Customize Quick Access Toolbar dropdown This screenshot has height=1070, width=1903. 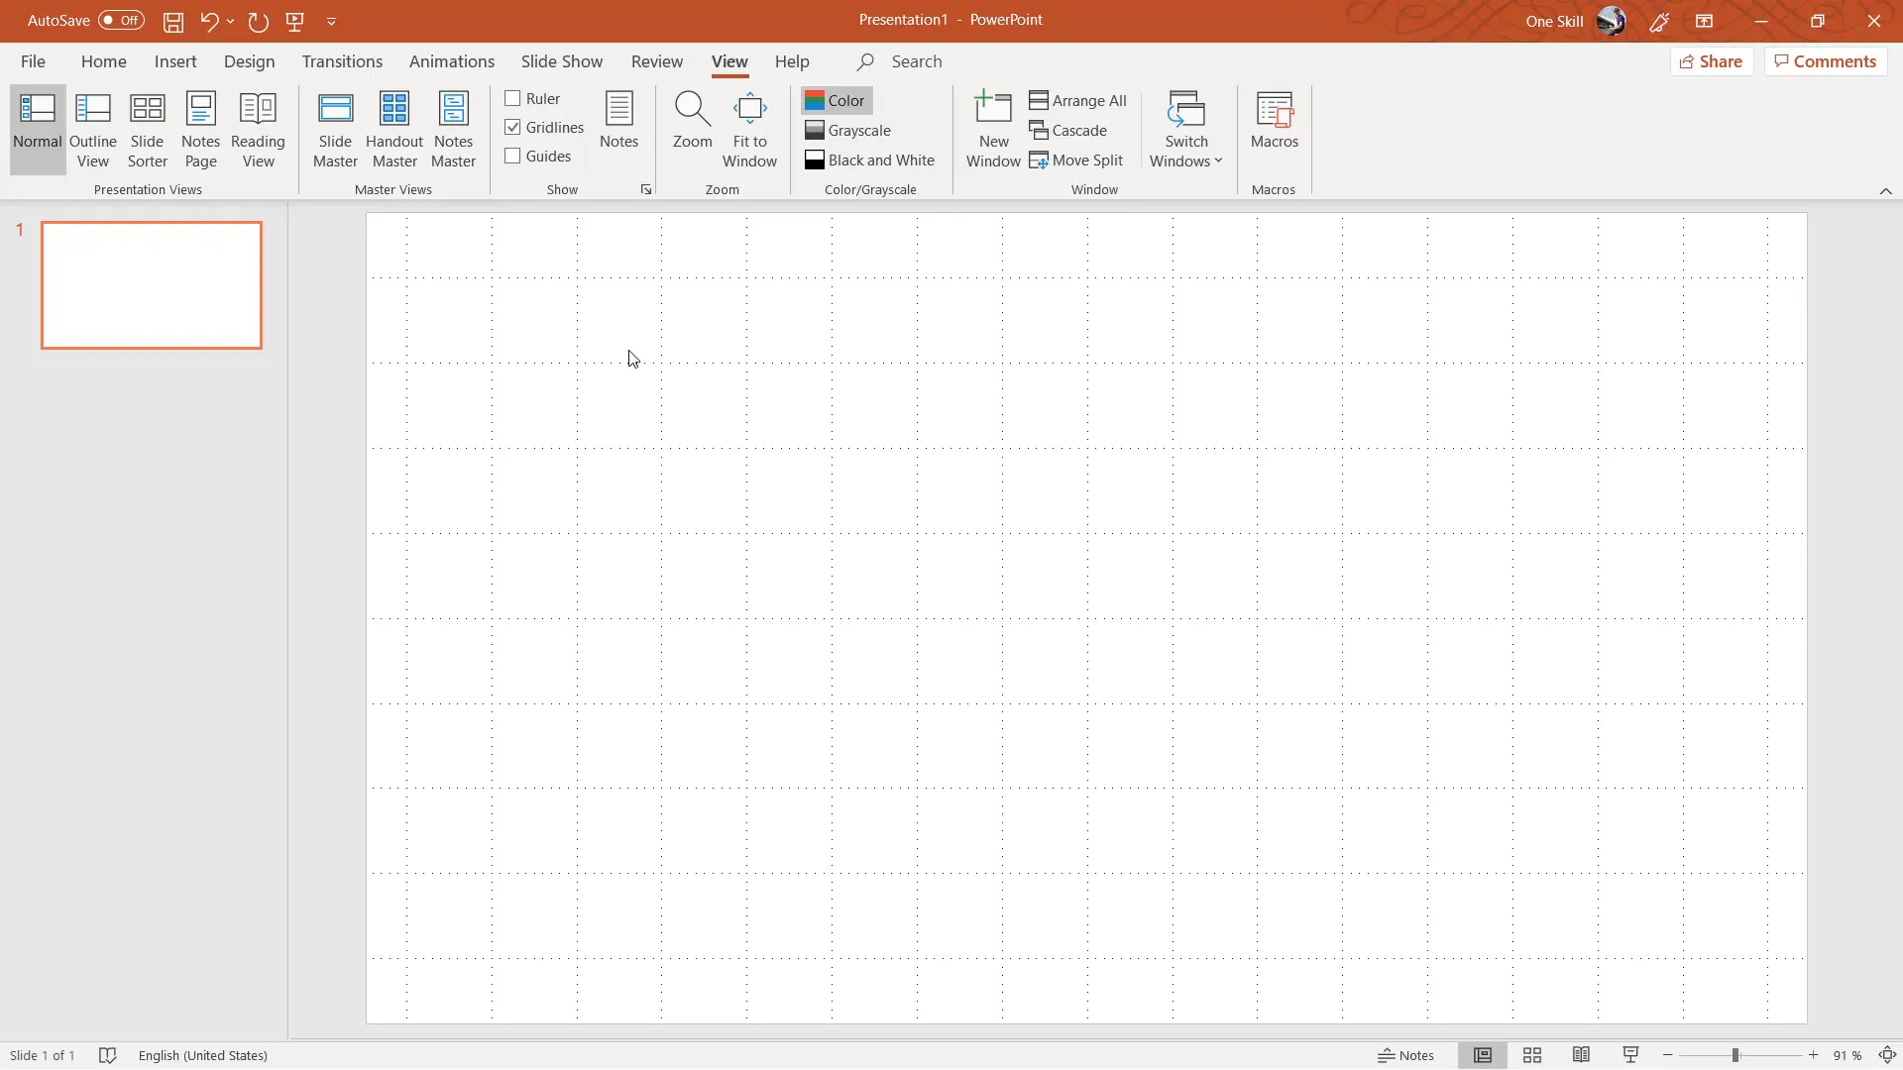click(331, 21)
